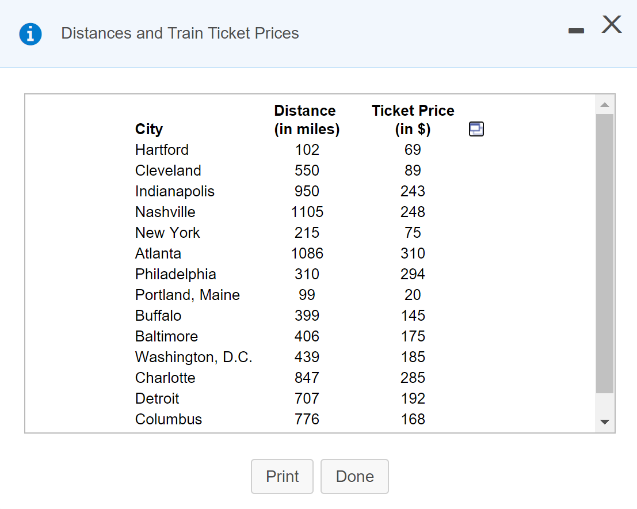
Task: Click Atlanta's ticket price 310
Action: 413,253
